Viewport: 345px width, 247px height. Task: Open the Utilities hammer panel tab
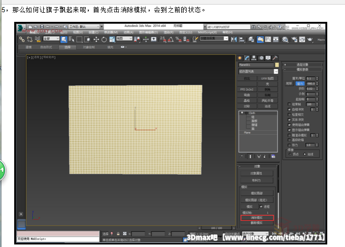(275, 58)
